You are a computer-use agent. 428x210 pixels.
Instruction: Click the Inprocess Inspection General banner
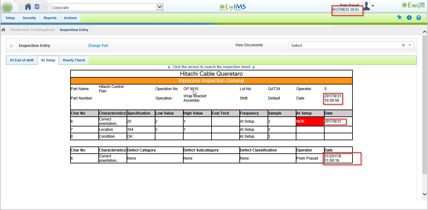[211, 81]
